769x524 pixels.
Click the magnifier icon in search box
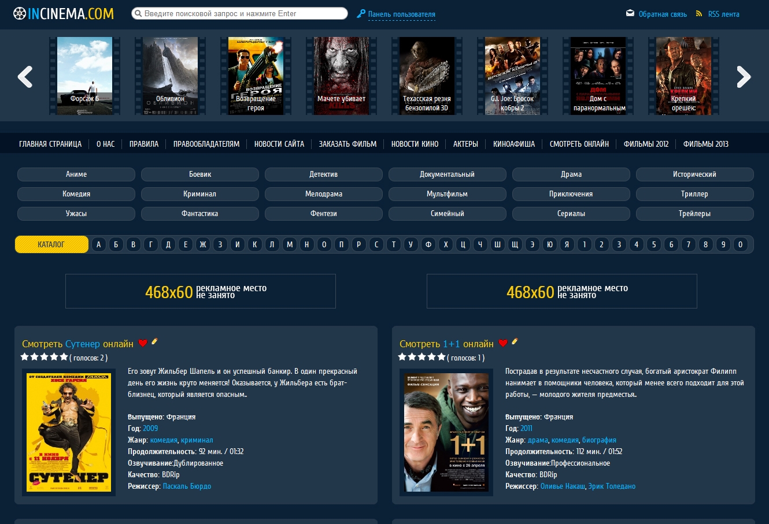click(x=138, y=13)
